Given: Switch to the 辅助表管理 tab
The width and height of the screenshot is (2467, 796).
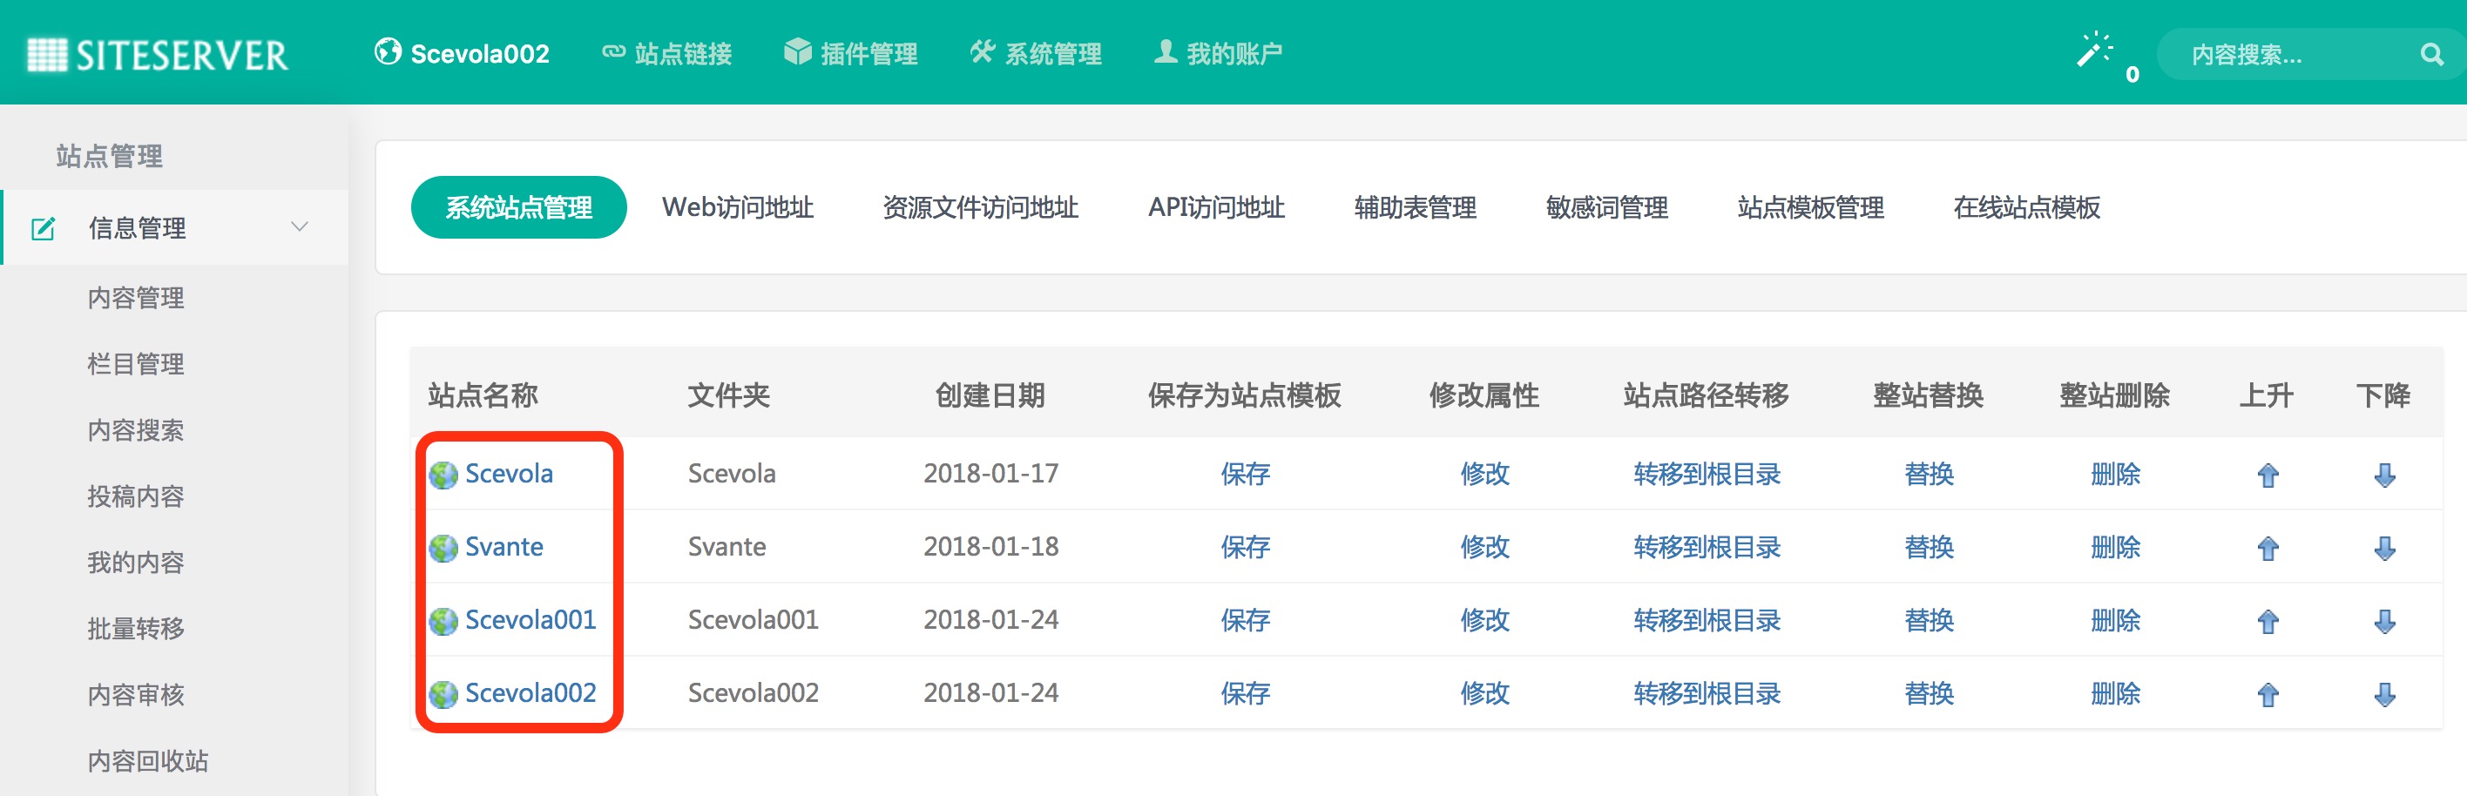Looking at the screenshot, I should [1416, 207].
